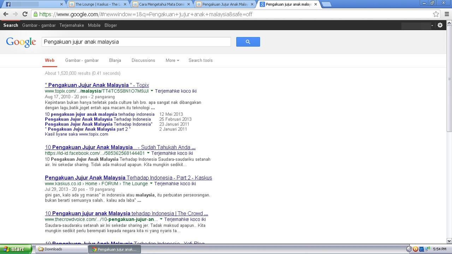Open Search tools
This screenshot has height=254, width=452.
(x=201, y=60)
